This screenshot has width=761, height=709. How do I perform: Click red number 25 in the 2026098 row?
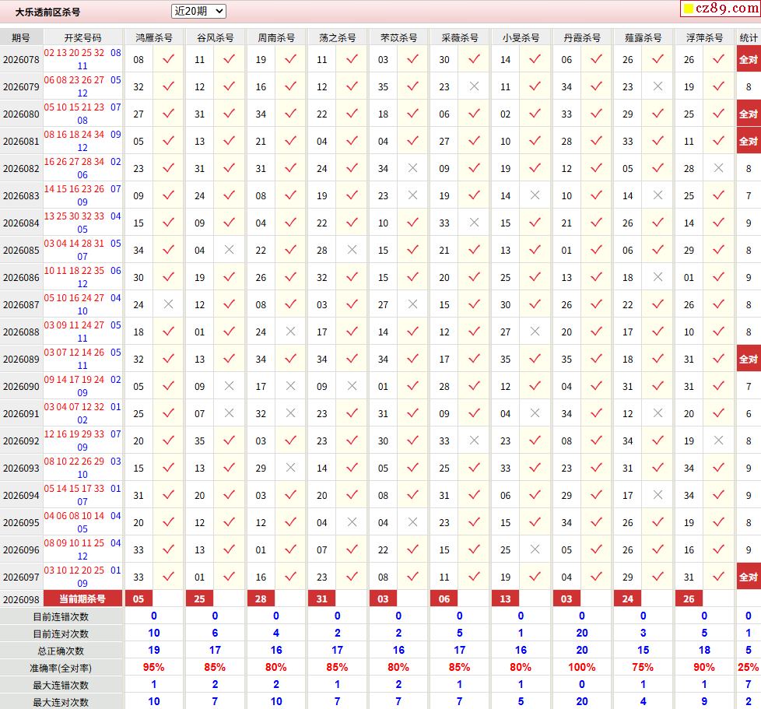[x=199, y=598]
